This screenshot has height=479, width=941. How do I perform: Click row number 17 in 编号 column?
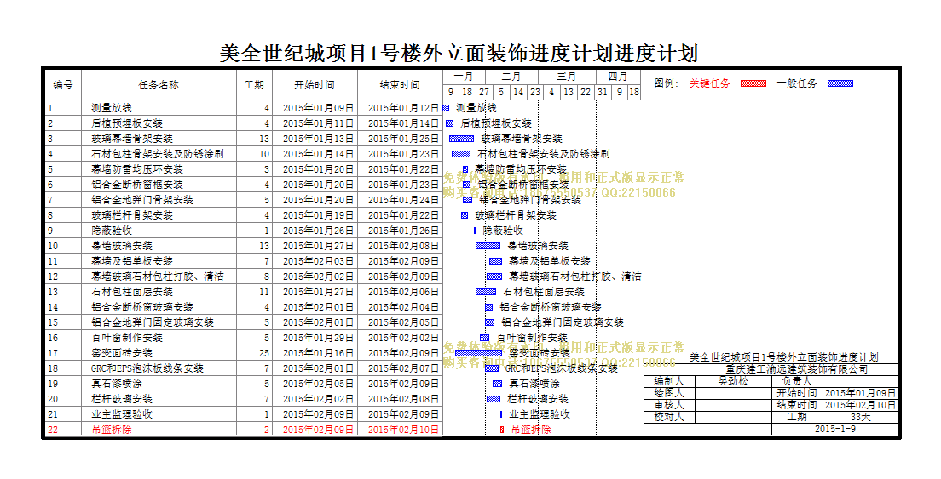(53, 353)
